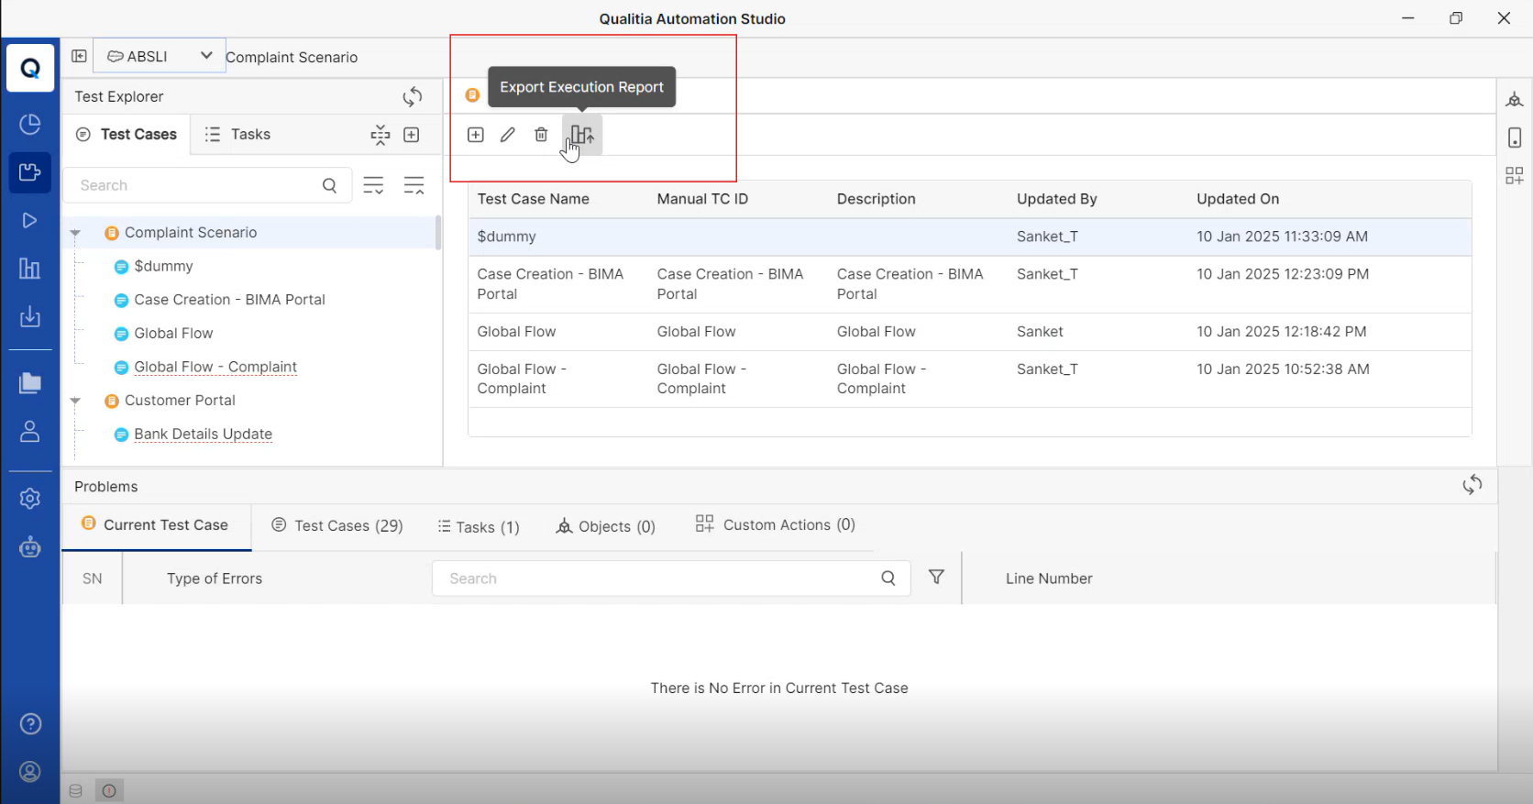Refresh the Problems panel
This screenshot has width=1533, height=804.
(1472, 485)
